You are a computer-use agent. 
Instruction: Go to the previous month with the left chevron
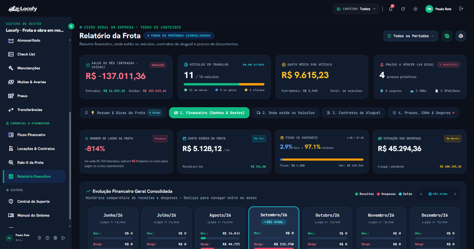coord(421,194)
